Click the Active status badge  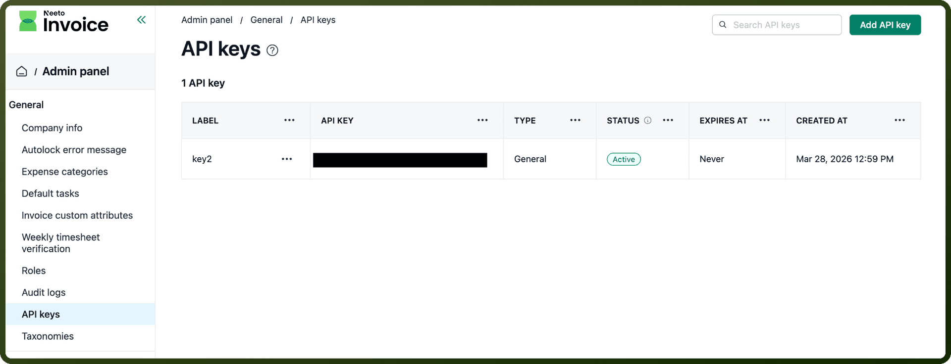coord(624,159)
